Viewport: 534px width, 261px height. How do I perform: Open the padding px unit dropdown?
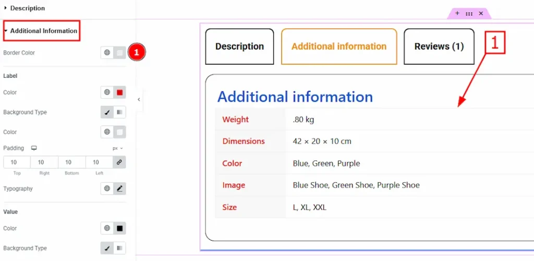(x=118, y=148)
